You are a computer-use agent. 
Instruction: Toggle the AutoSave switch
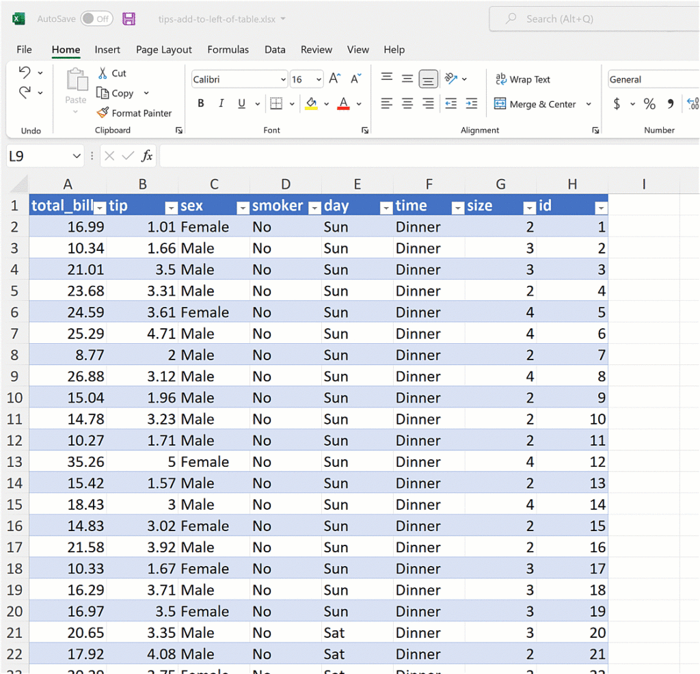pyautogui.click(x=96, y=19)
